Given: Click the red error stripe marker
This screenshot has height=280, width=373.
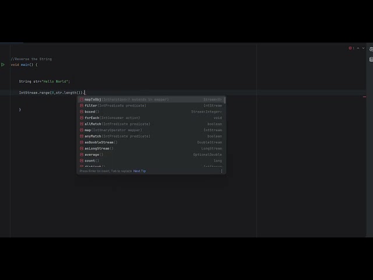Looking at the screenshot, I should point(365,97).
